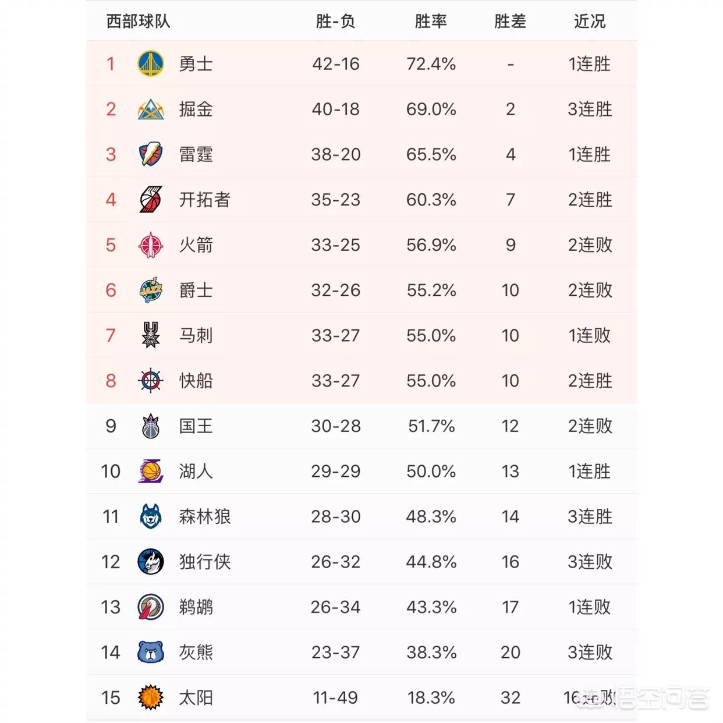
Task: Click the Trail Blazers (开拓者) logo
Action: (151, 200)
